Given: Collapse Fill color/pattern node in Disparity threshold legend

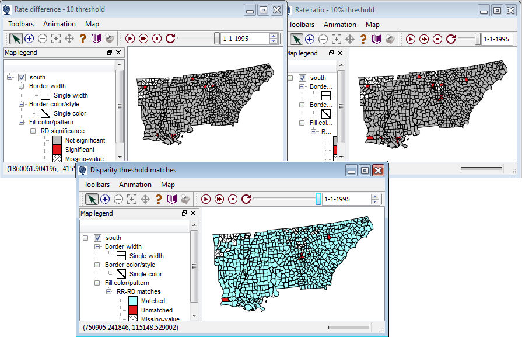Looking at the screenshot, I should [x=97, y=283].
